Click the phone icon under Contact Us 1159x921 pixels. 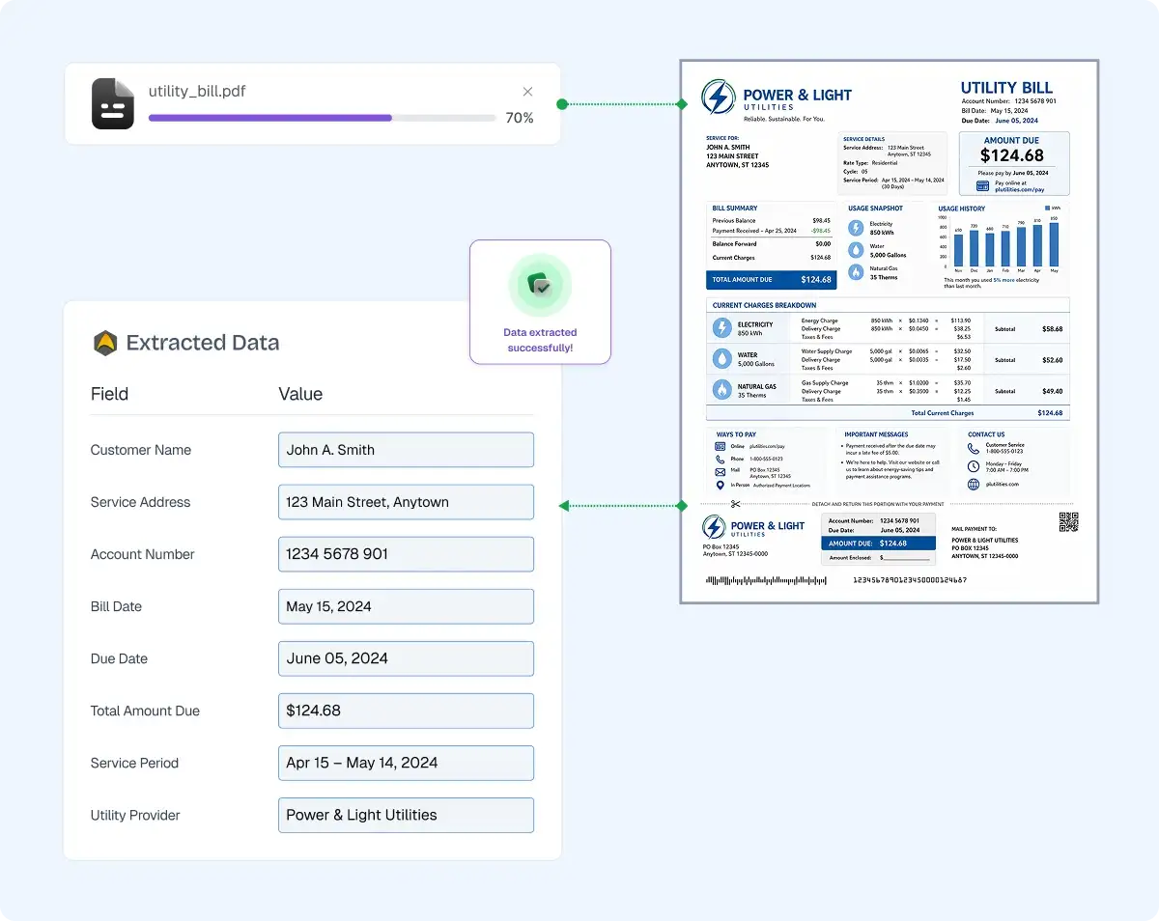(974, 448)
